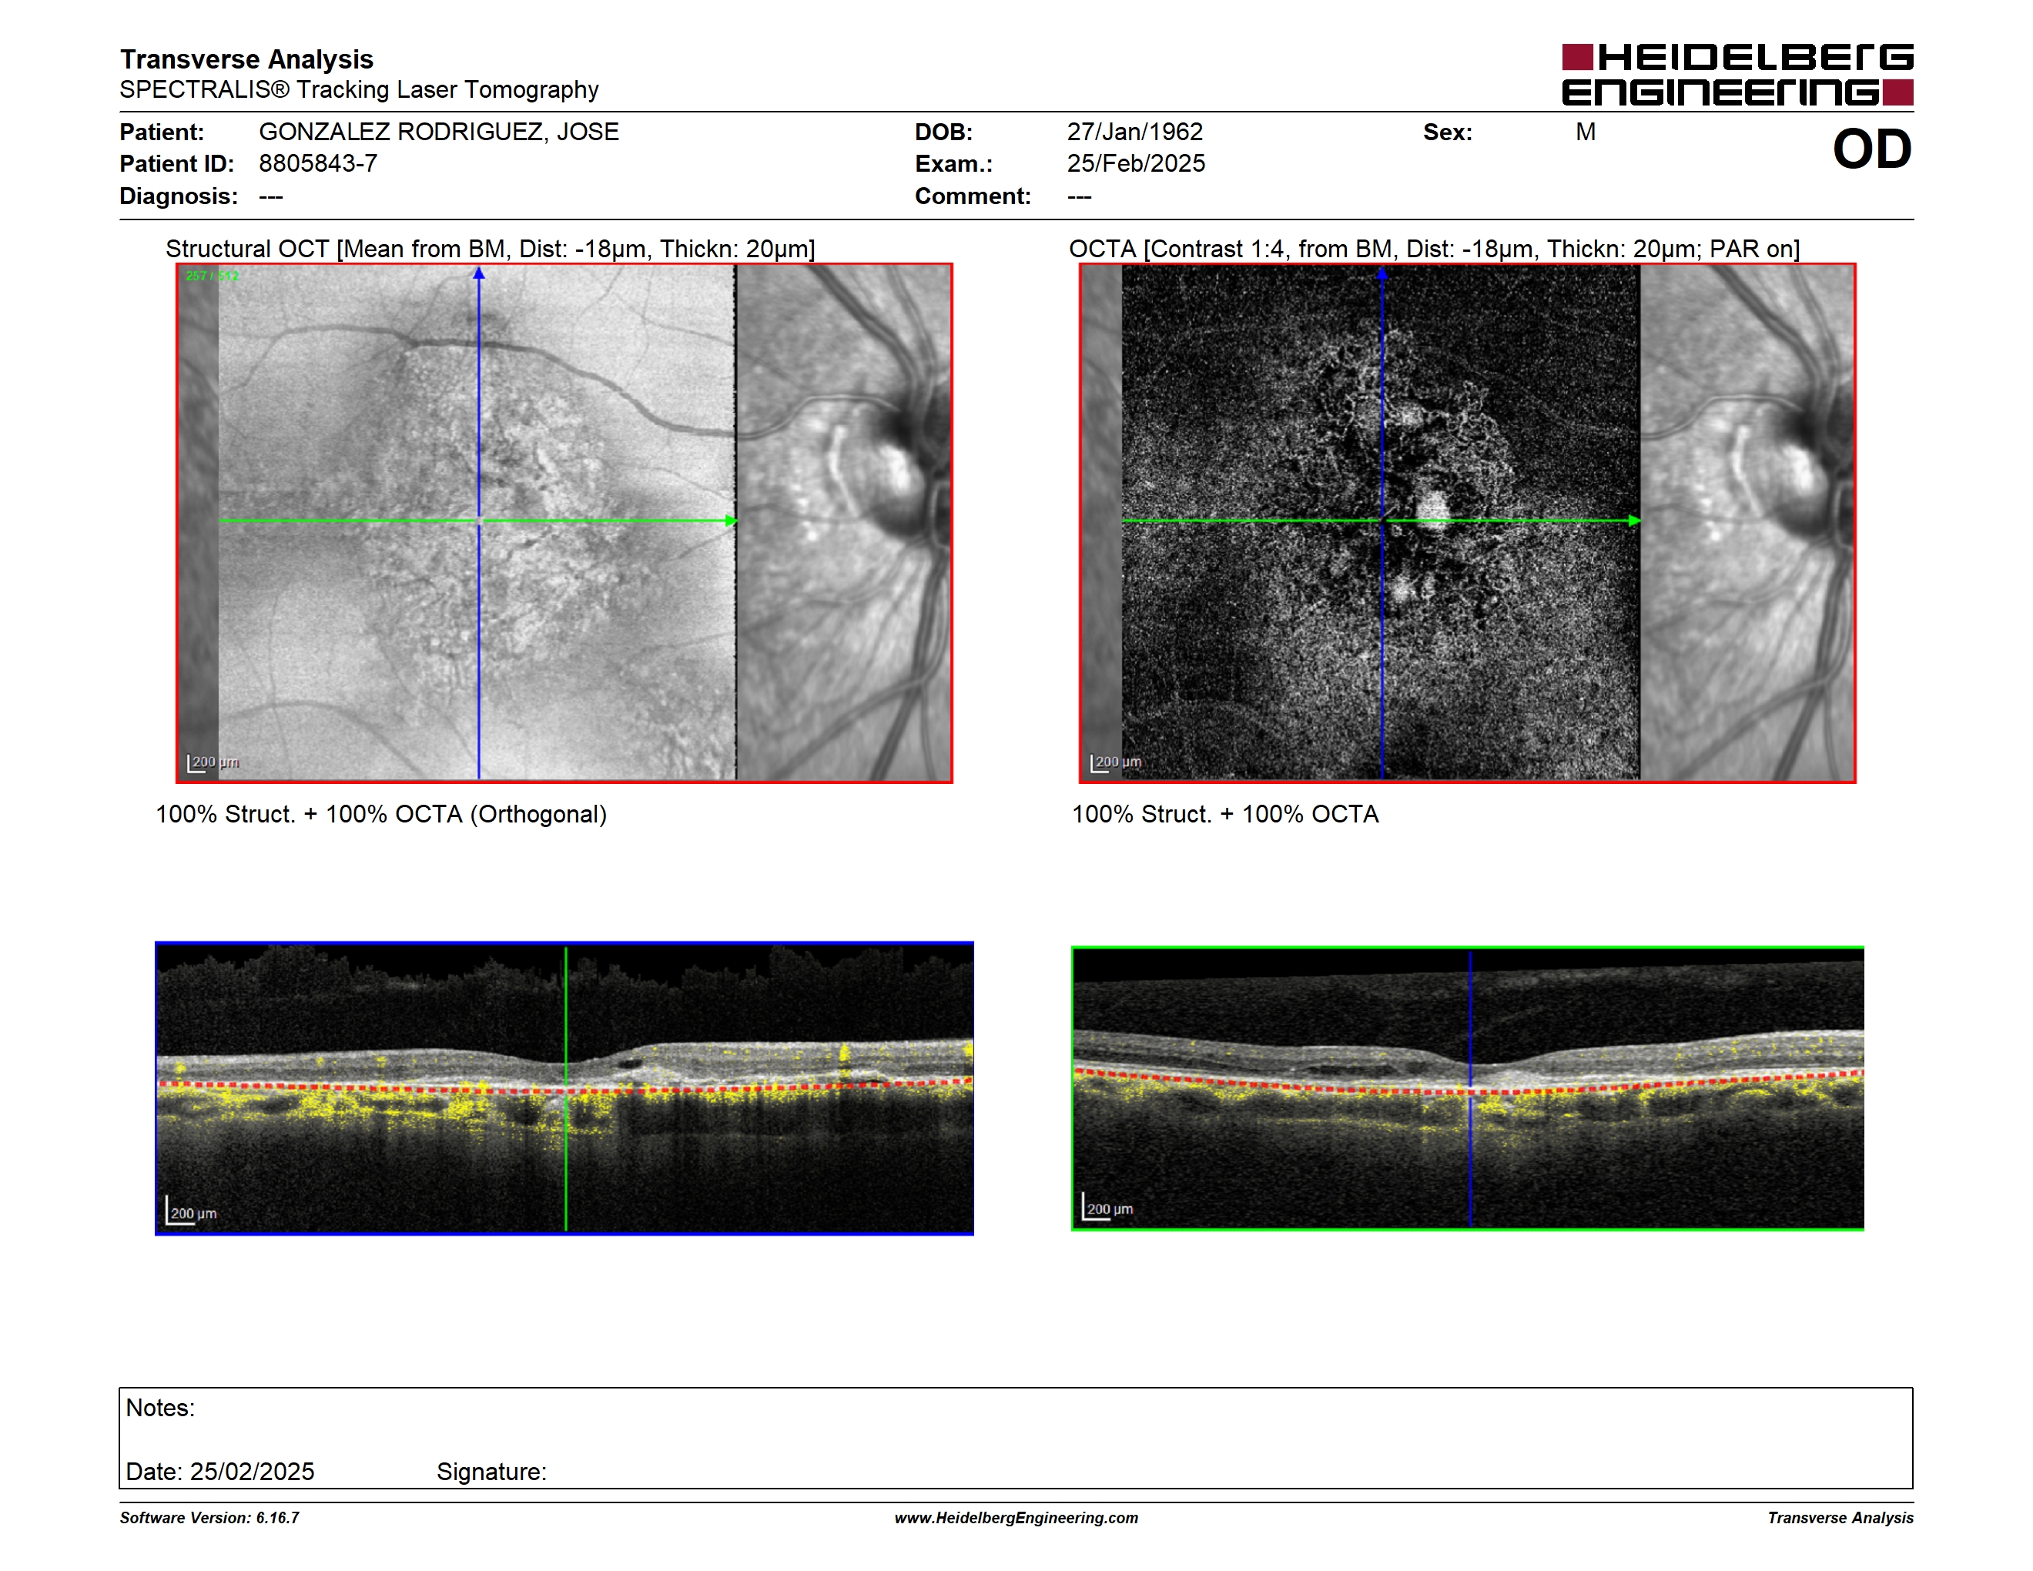The height and width of the screenshot is (1571, 2033).
Task: Click the Date: 25/02/2025 text
Action: click(219, 1472)
